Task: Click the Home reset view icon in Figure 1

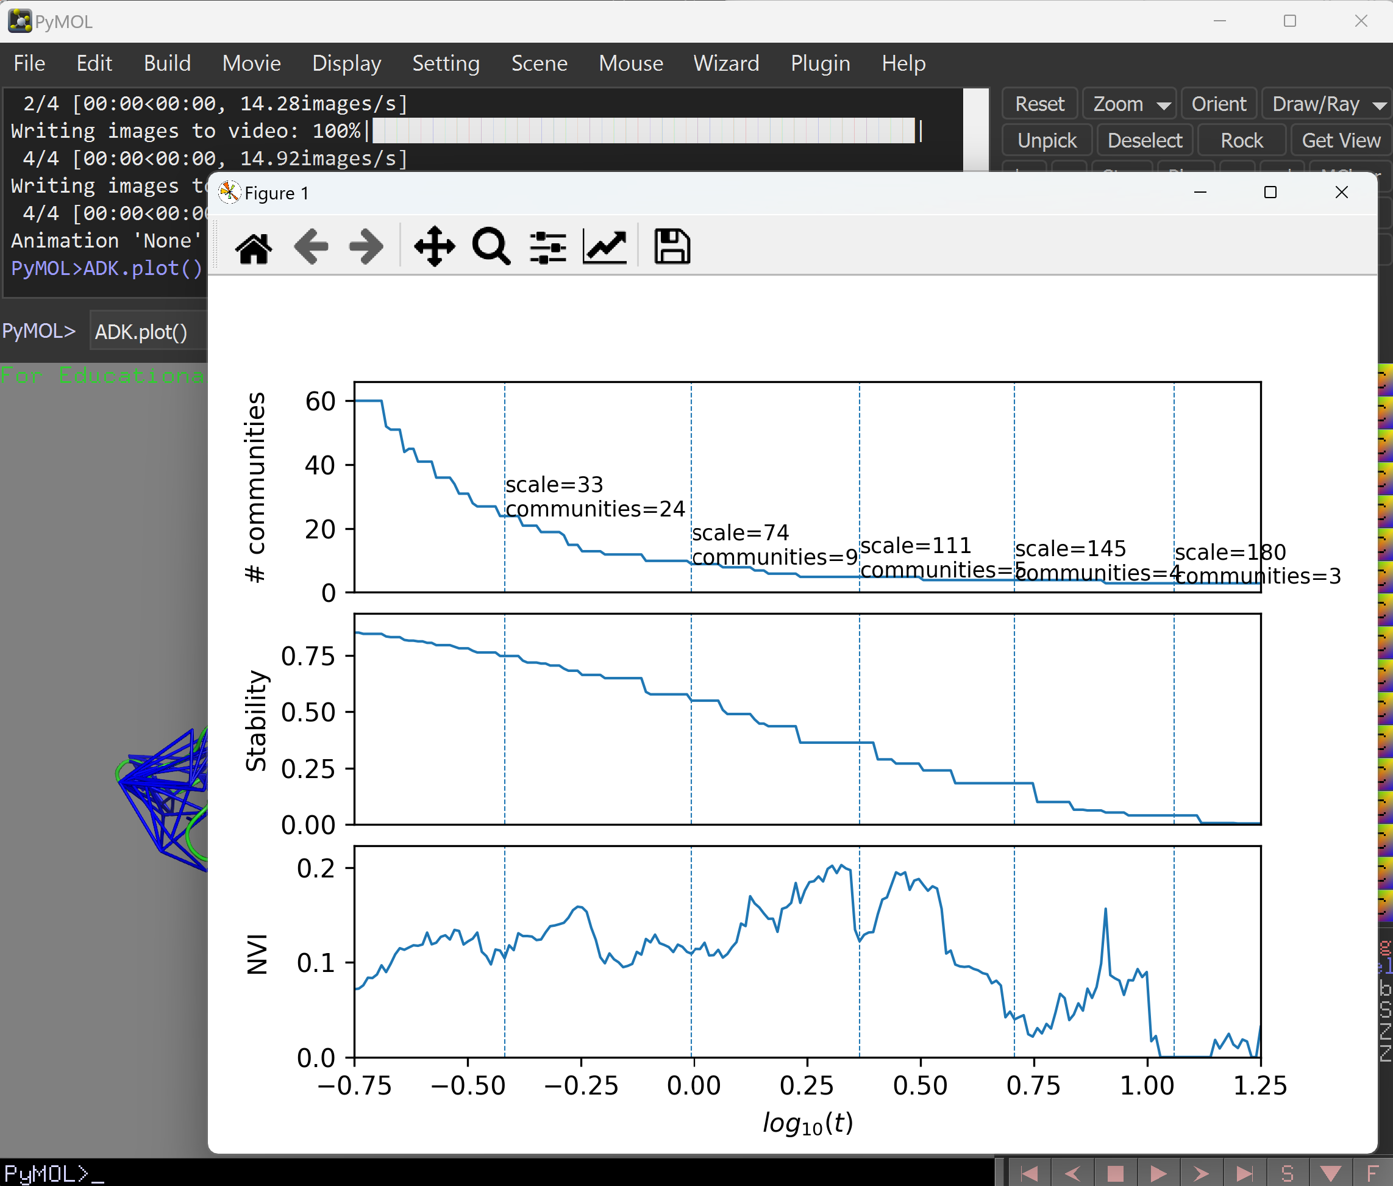Action: coord(254,248)
